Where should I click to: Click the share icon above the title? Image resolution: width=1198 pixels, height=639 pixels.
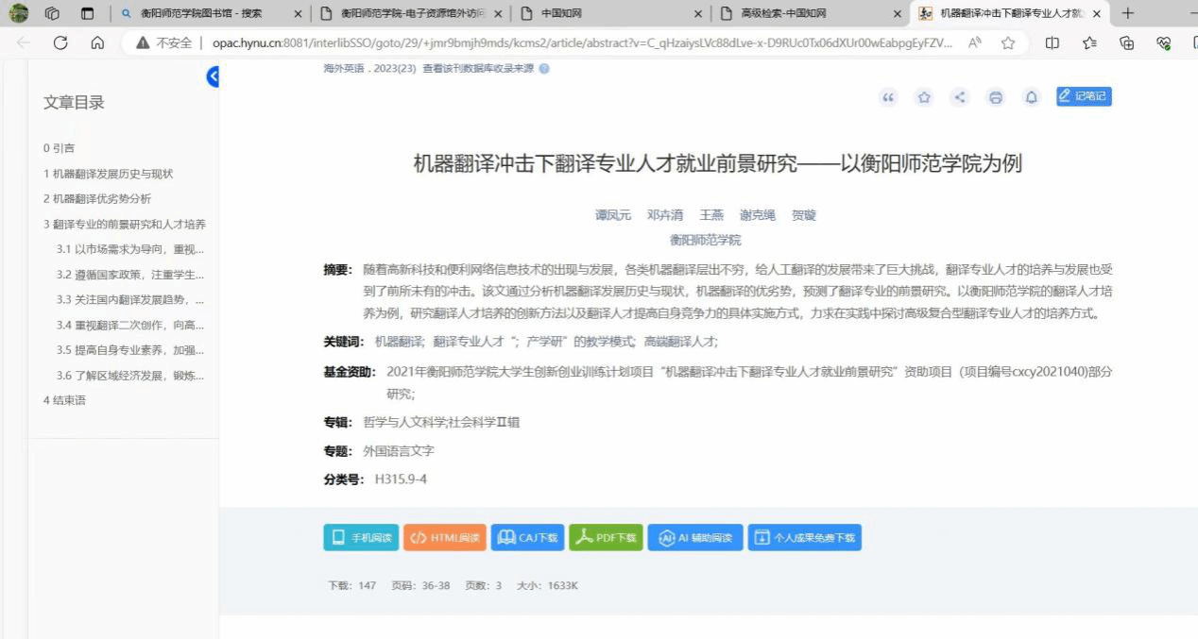(960, 97)
